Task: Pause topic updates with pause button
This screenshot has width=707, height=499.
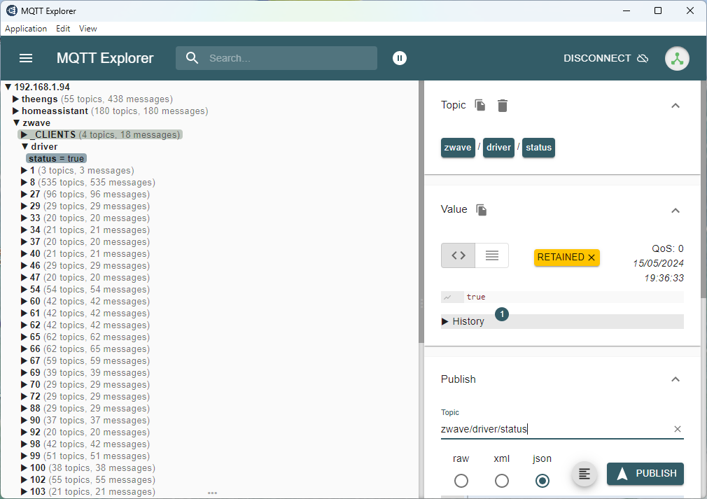Action: [x=400, y=58]
